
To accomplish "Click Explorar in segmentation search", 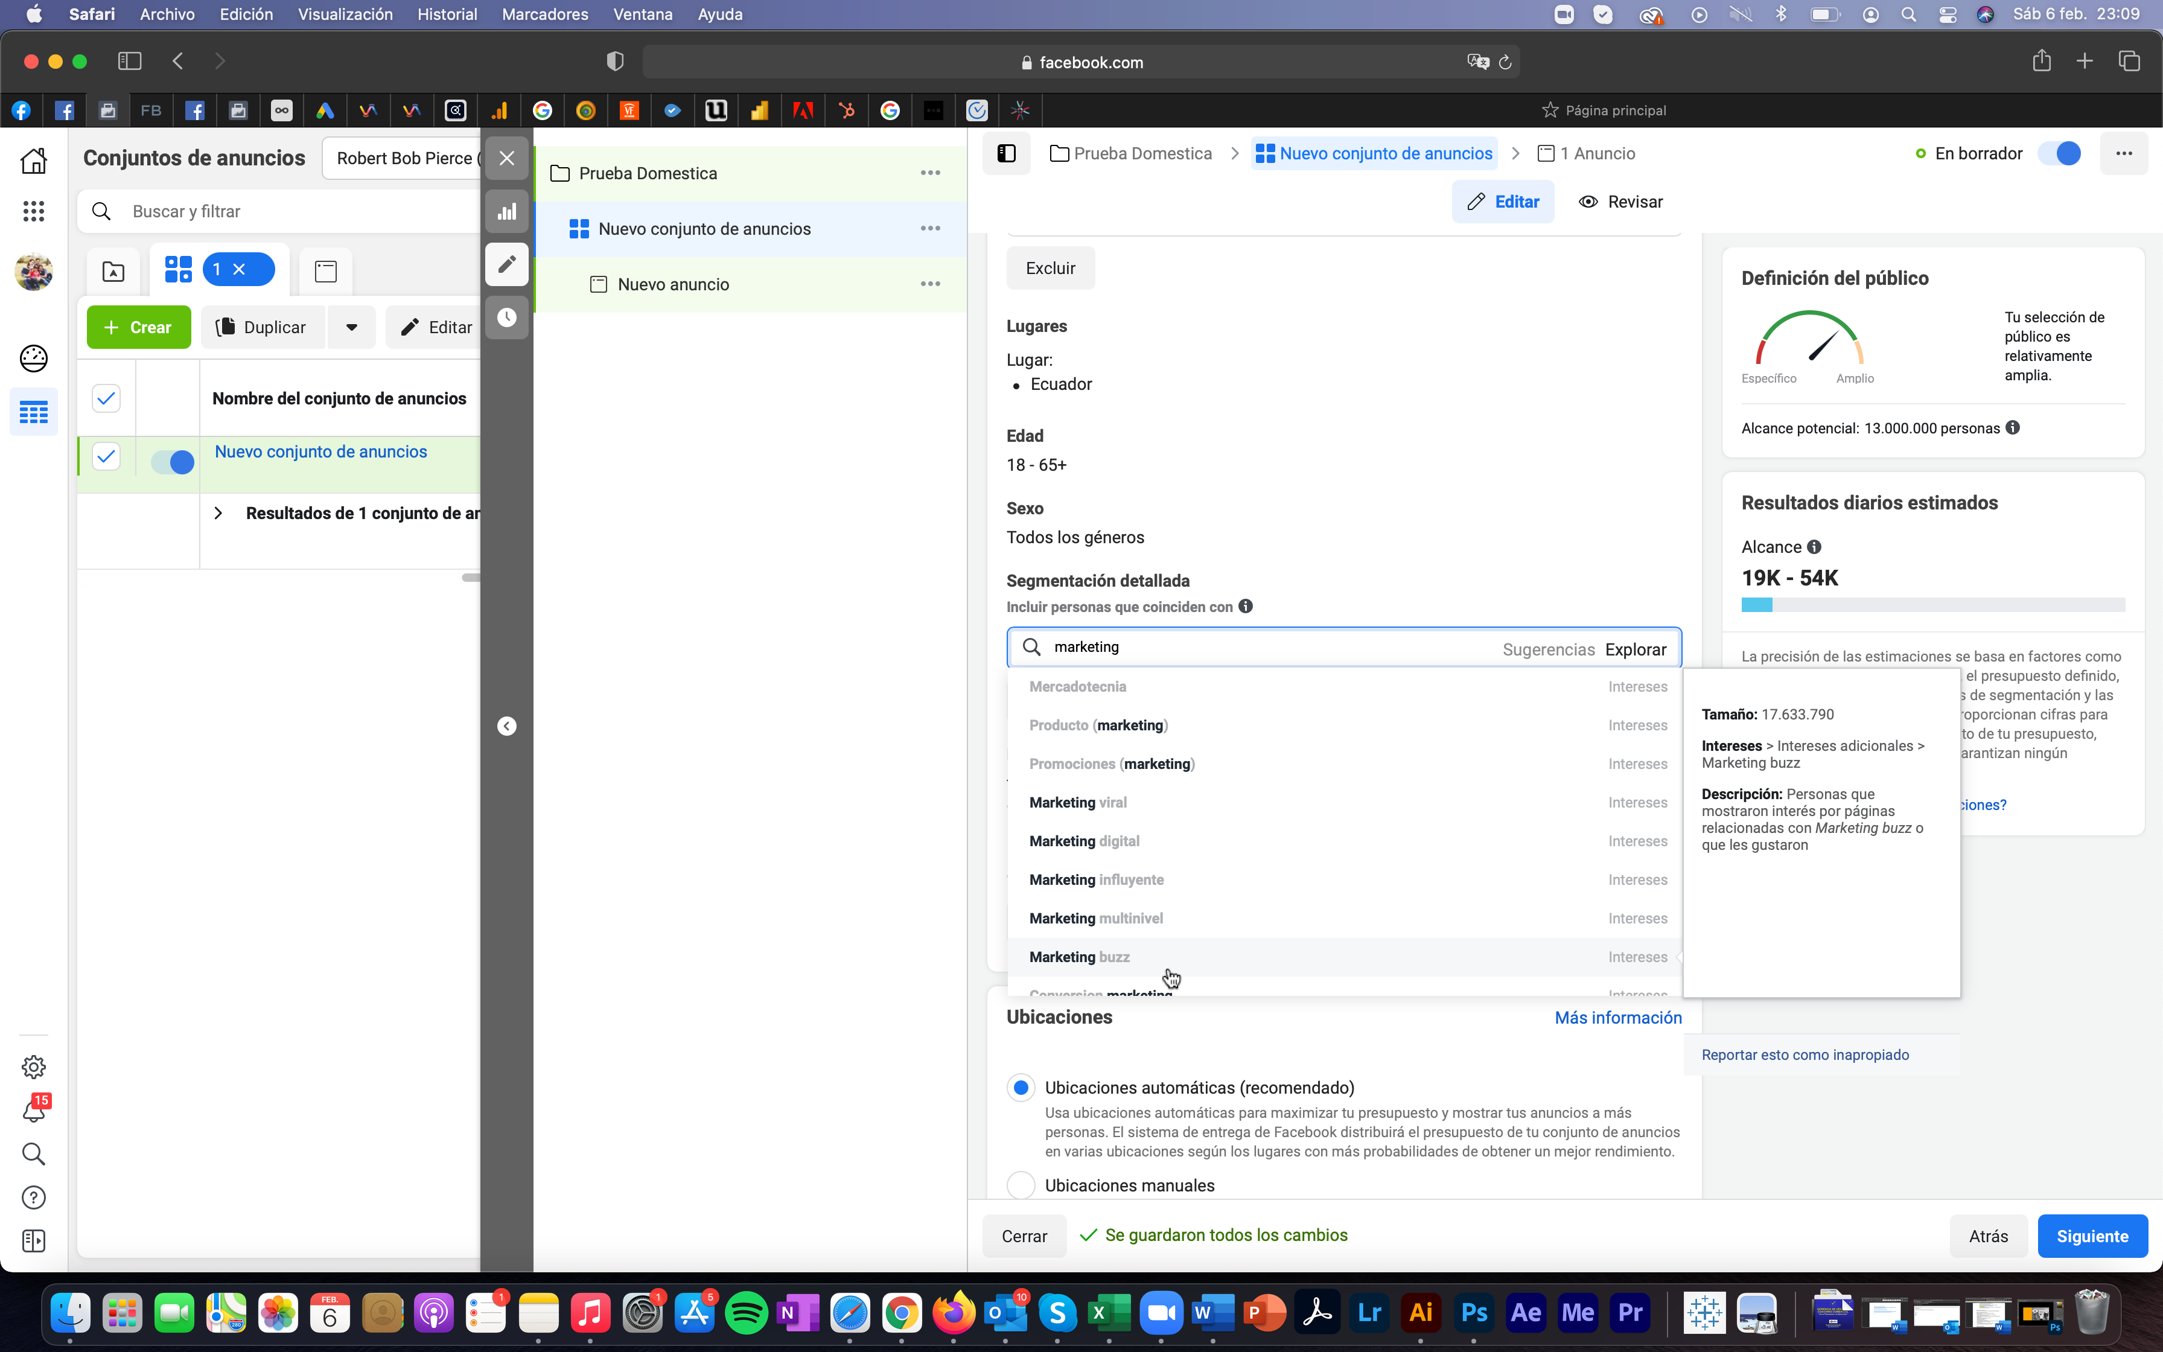I will point(1635,649).
